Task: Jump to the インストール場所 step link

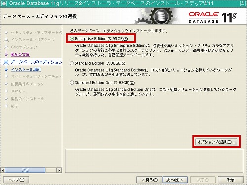Action: pos(26,69)
